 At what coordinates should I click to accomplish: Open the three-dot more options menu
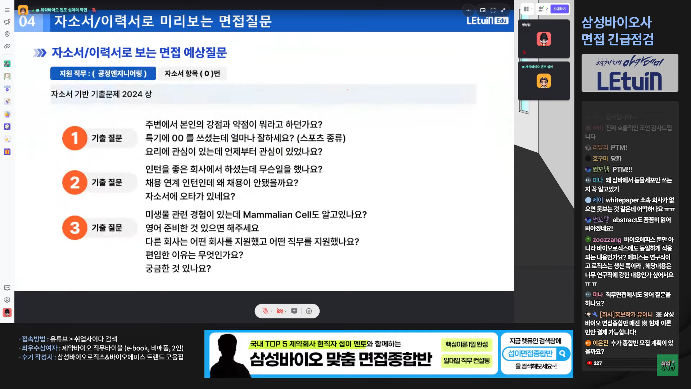coord(468,10)
